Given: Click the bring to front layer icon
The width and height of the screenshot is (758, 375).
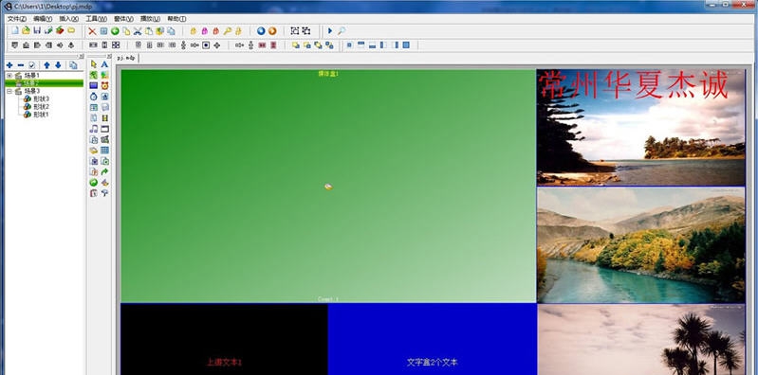Looking at the screenshot, I should 295,45.
